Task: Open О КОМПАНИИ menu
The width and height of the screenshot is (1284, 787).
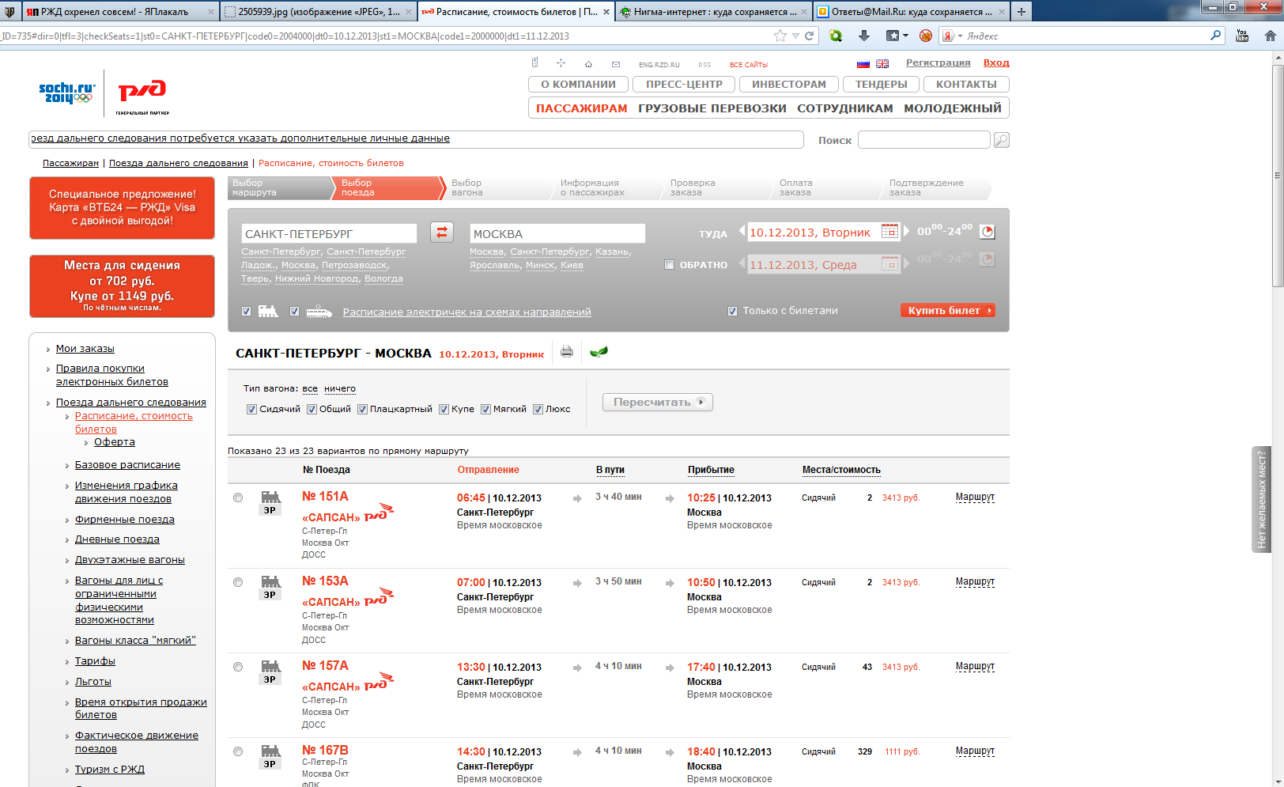Action: (578, 84)
